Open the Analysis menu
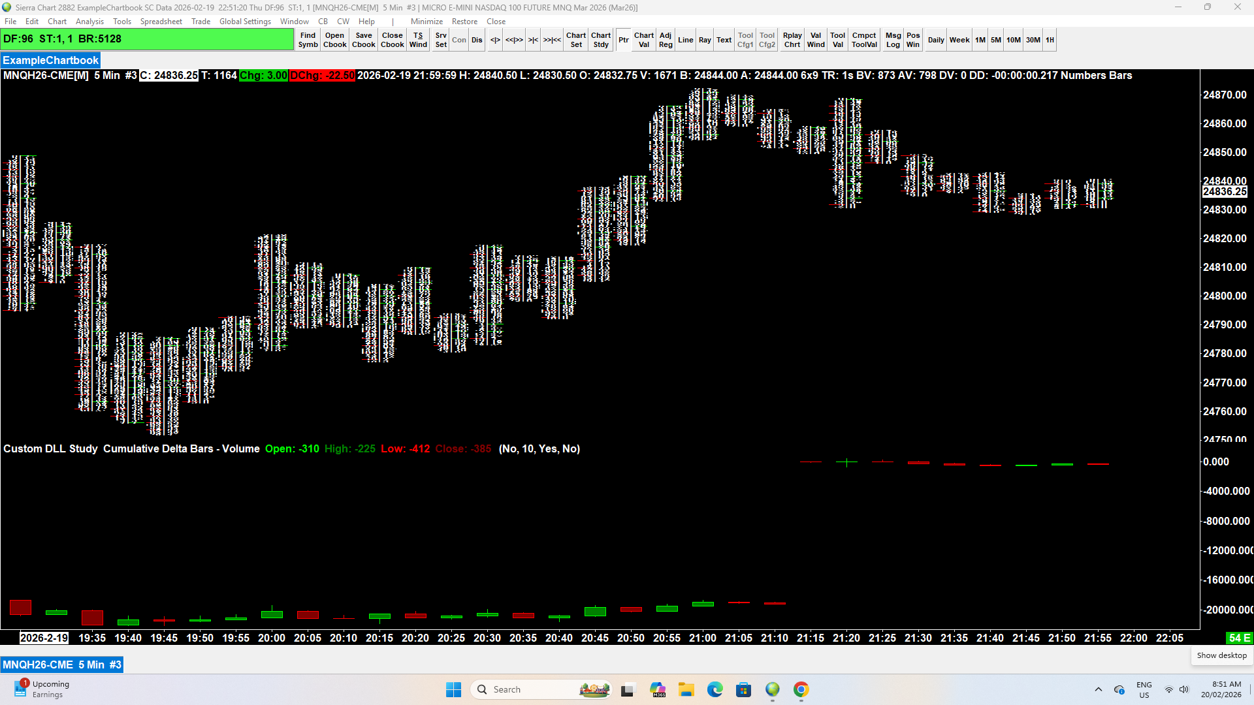Image resolution: width=1254 pixels, height=705 pixels. pyautogui.click(x=89, y=22)
